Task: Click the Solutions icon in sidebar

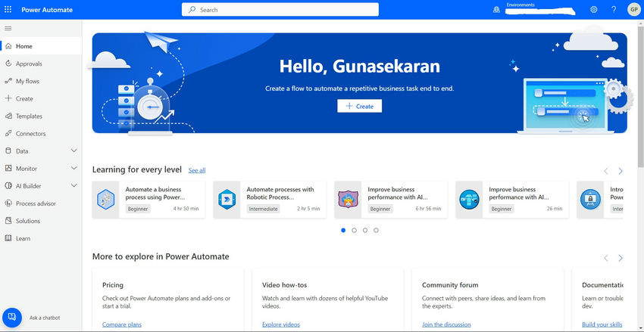Action: pos(8,221)
